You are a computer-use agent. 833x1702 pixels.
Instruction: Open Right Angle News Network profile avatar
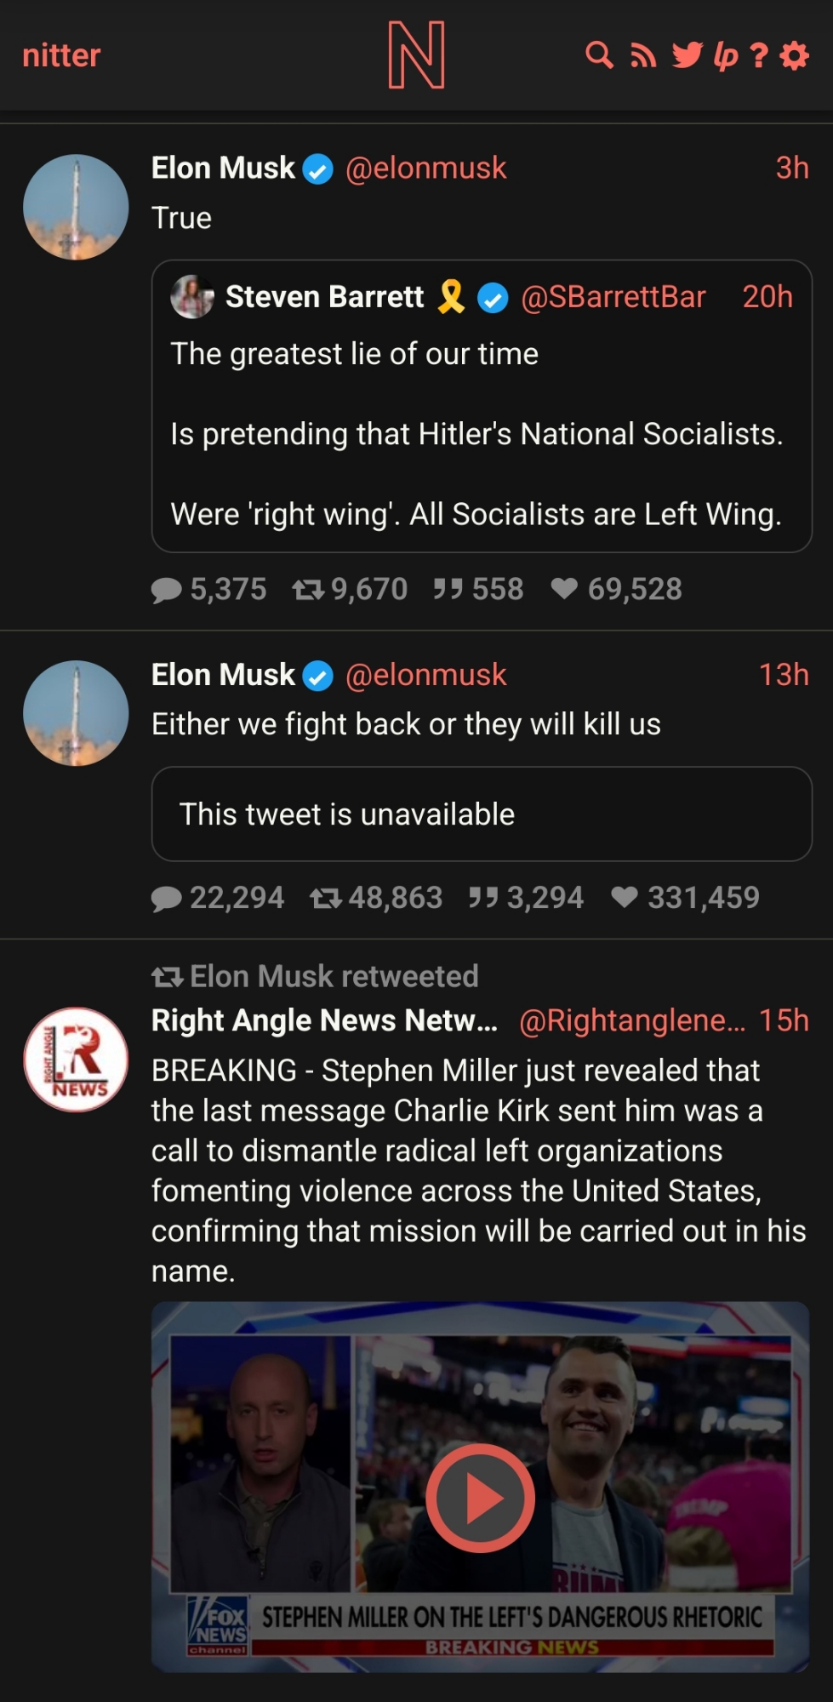tap(76, 1059)
